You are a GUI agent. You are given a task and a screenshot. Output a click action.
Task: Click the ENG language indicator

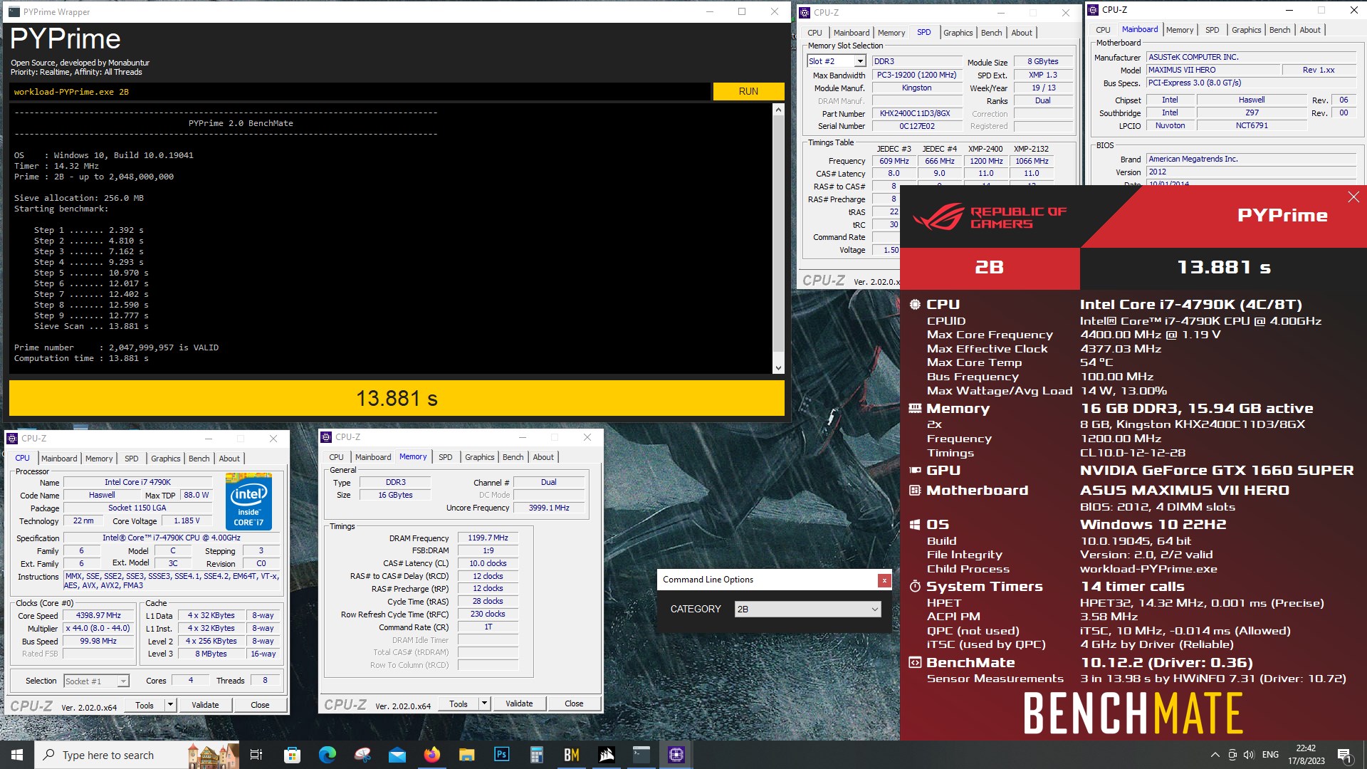(x=1270, y=755)
